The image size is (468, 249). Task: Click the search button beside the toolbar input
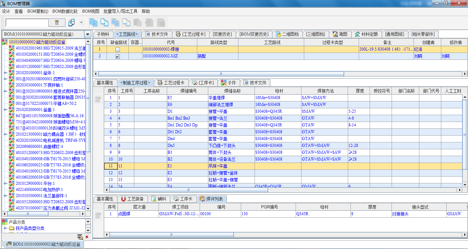(57, 23)
